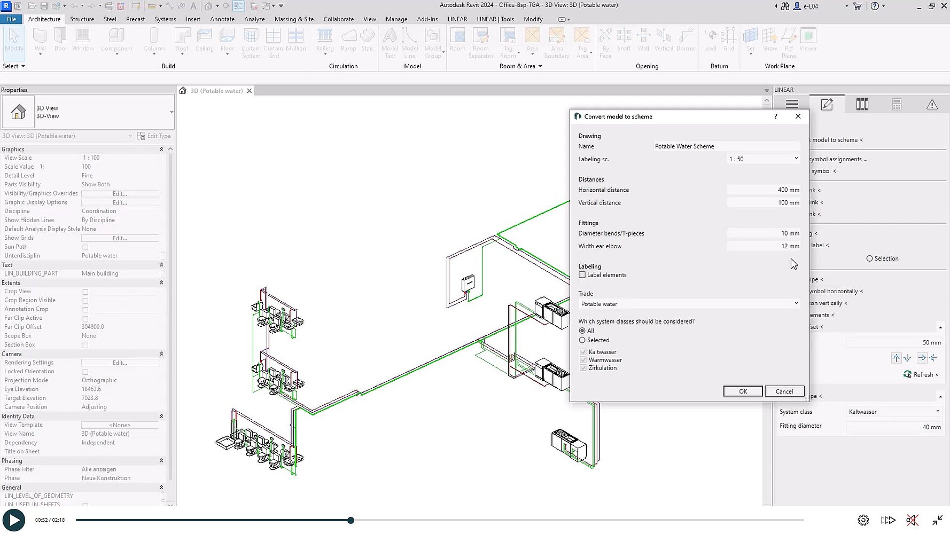The height and width of the screenshot is (534, 950).
Task: Confirm the dialog with OK
Action: pos(743,391)
